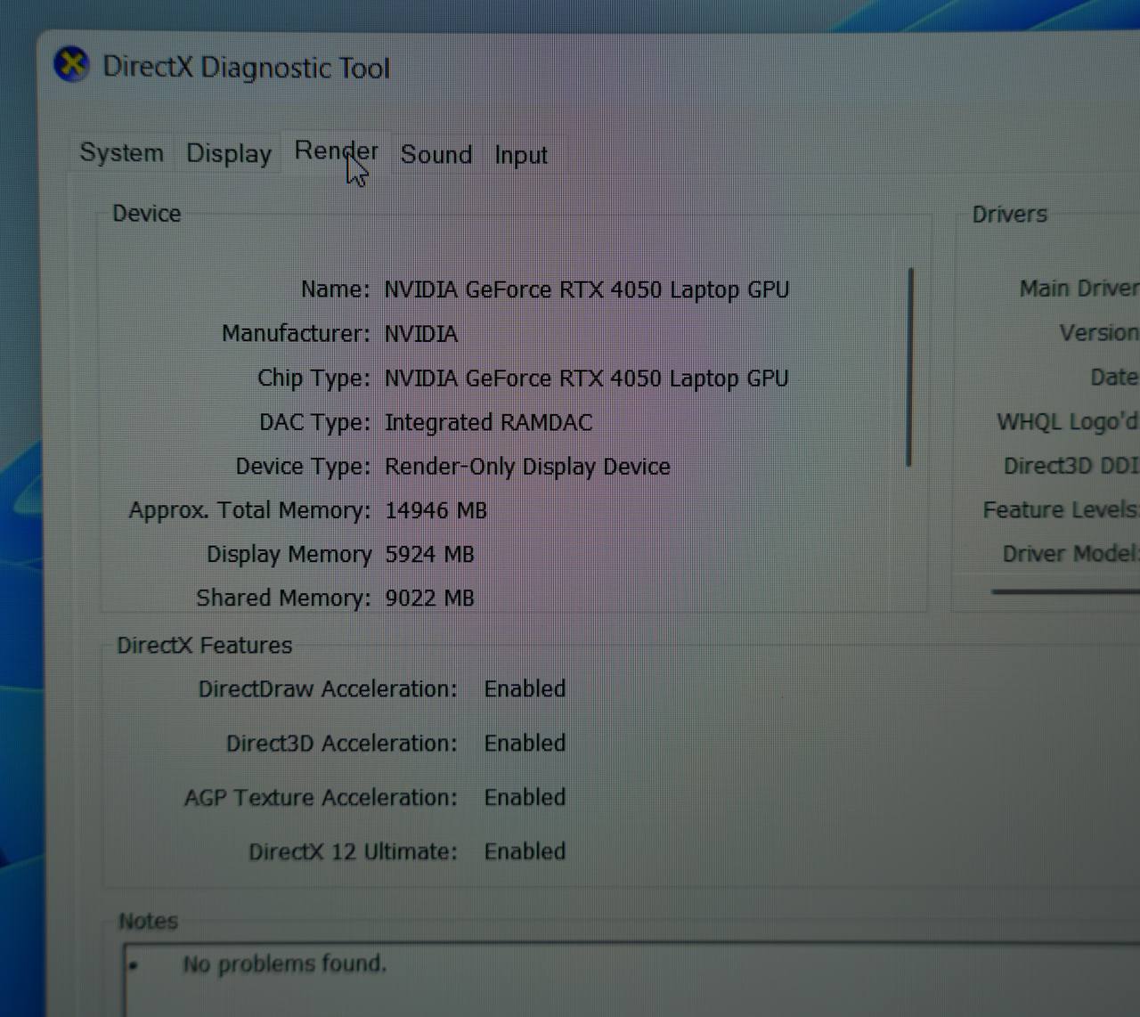Select the GPU name NVIDIA GeForce RTX 4050
1140x1017 pixels.
tap(586, 289)
